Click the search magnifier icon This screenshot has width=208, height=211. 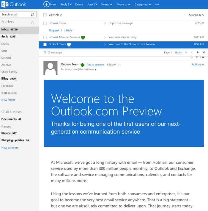pos(33,14)
